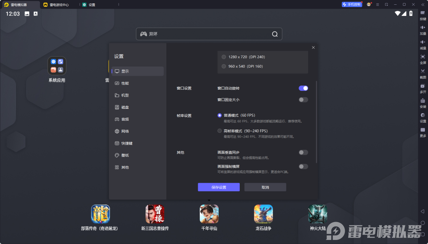Select 快捷键 shortcut settings category
The image size is (428, 244).
click(138, 143)
